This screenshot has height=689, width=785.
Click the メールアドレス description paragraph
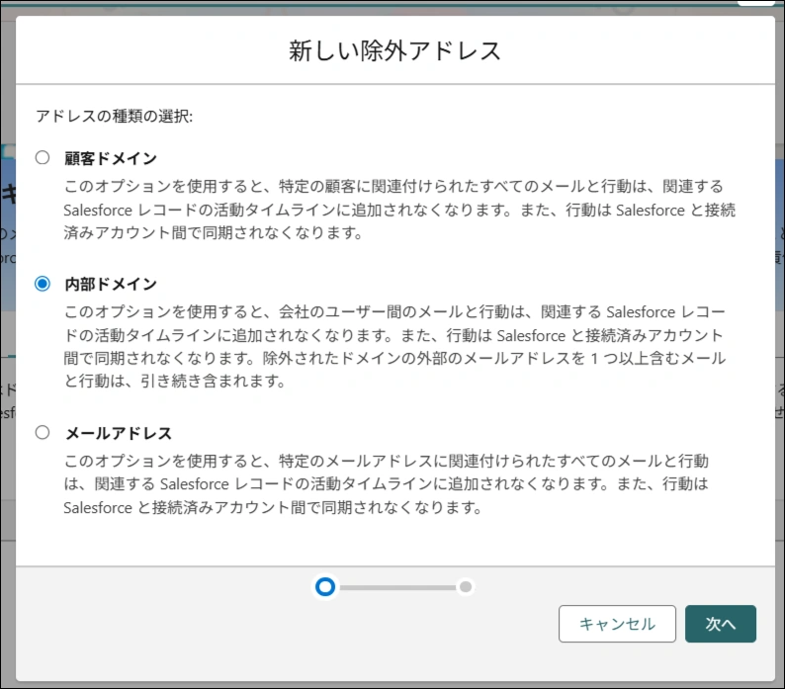coord(395,484)
